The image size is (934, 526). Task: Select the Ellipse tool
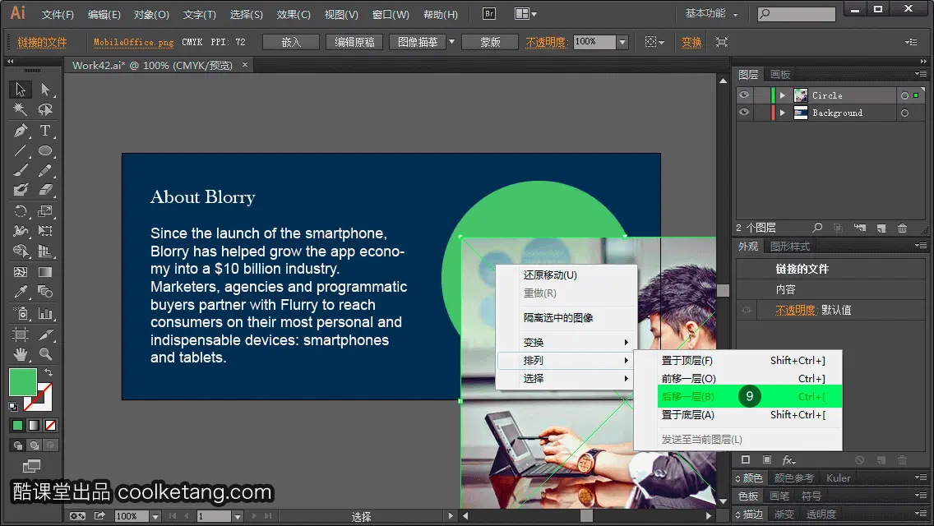pos(45,150)
